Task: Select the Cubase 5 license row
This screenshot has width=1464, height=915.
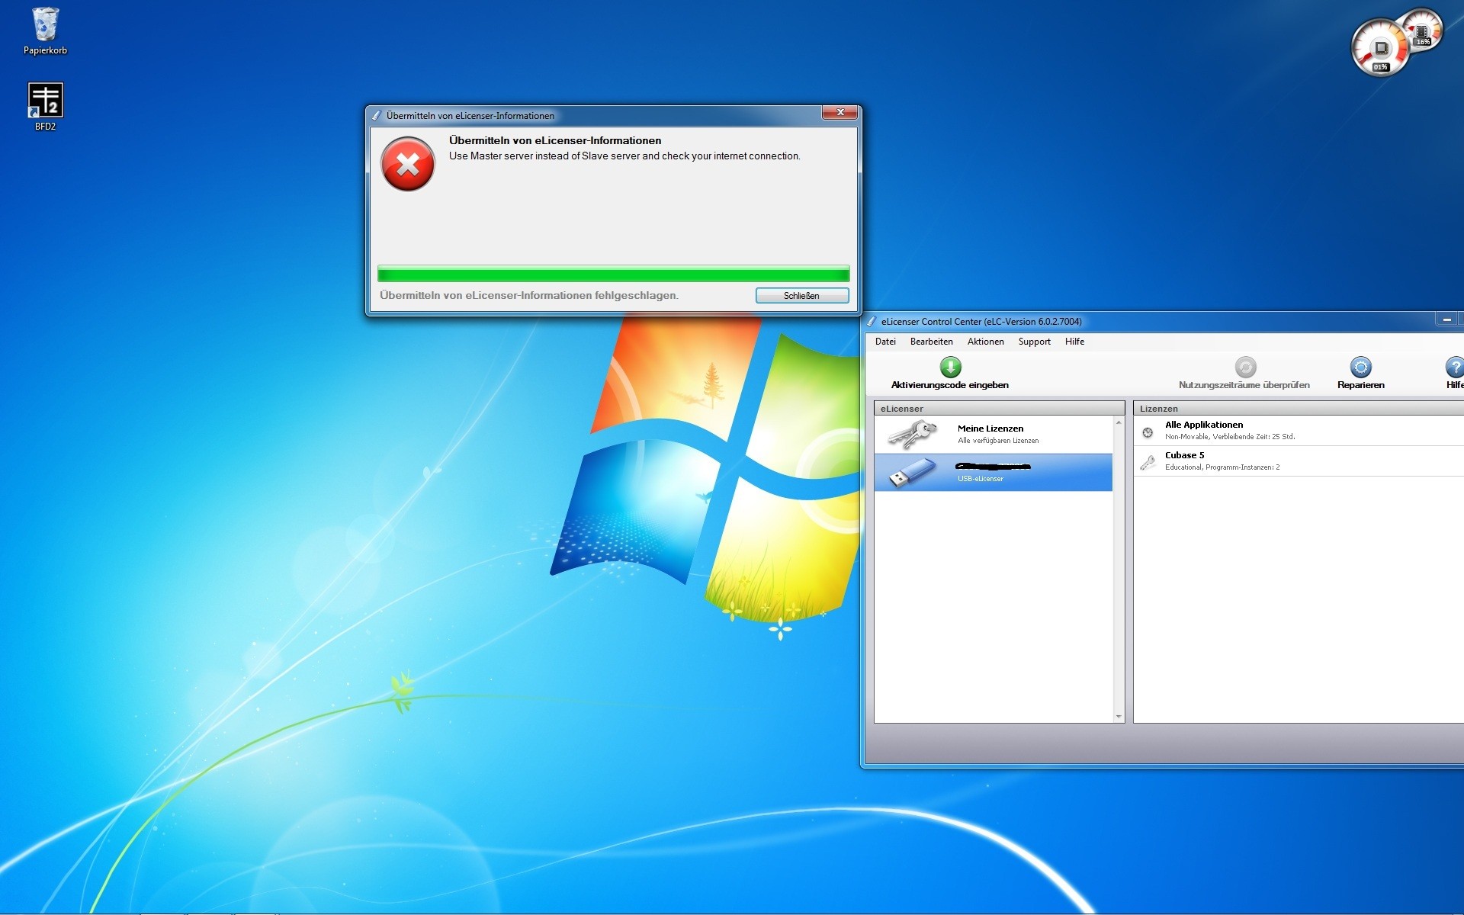Action: click(1299, 461)
